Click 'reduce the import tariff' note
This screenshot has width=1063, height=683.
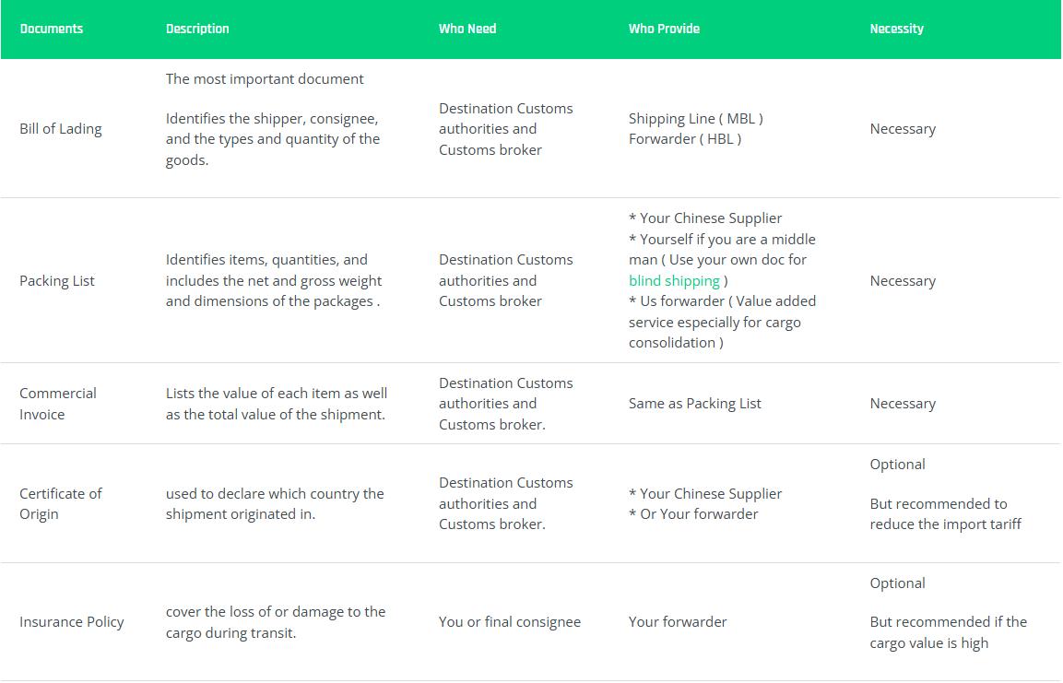(945, 524)
